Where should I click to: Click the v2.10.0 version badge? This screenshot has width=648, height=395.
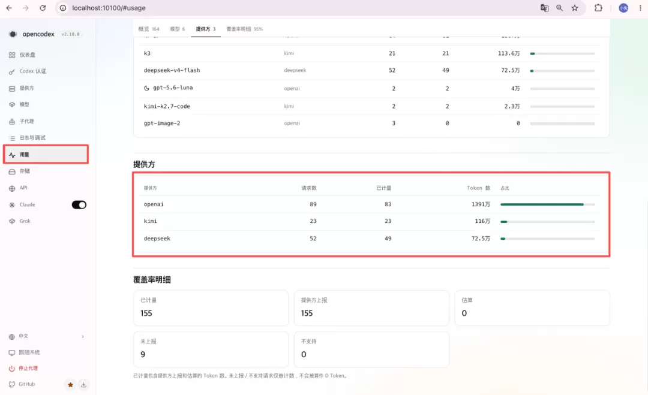tap(70, 34)
